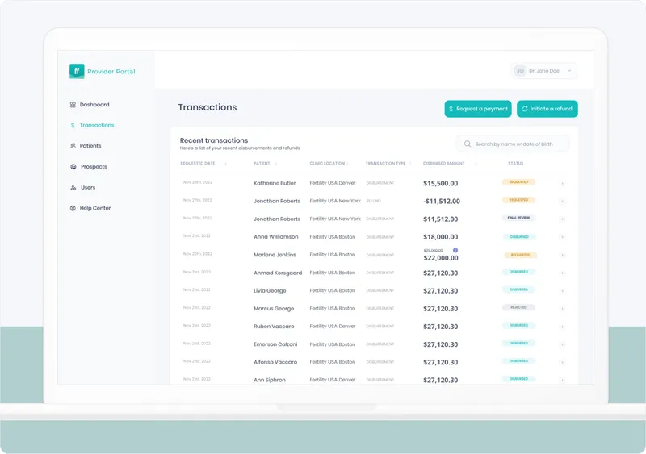Sort by Disbursed Amount column arrow
This screenshot has height=454, width=646.
pos(476,164)
